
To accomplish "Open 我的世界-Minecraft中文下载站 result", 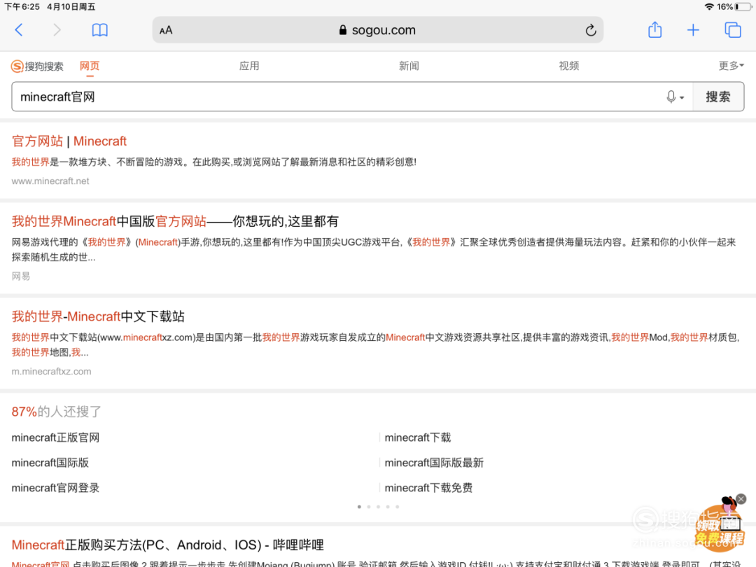I will 98,316.
